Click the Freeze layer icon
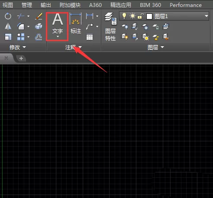 click(145, 27)
